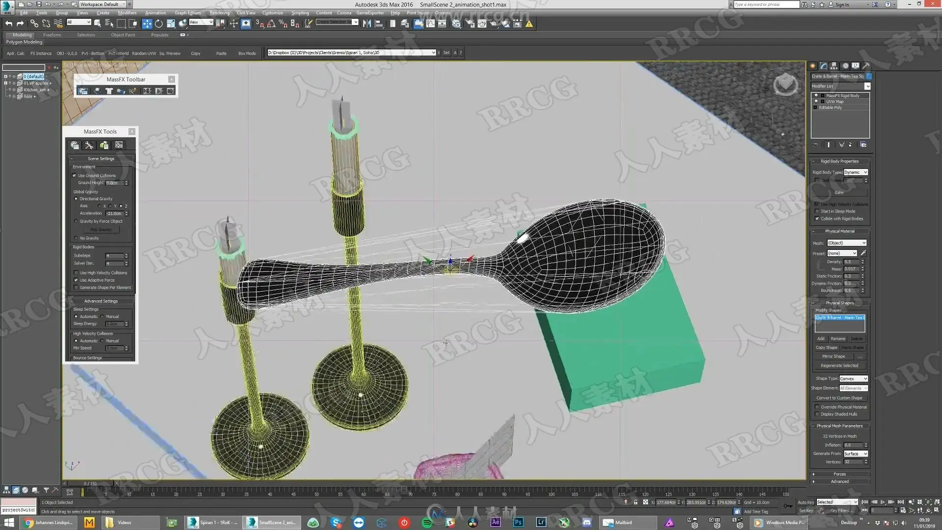Open the Modifier List dropdown
Viewport: 942px width, 530px height.
tap(840, 86)
